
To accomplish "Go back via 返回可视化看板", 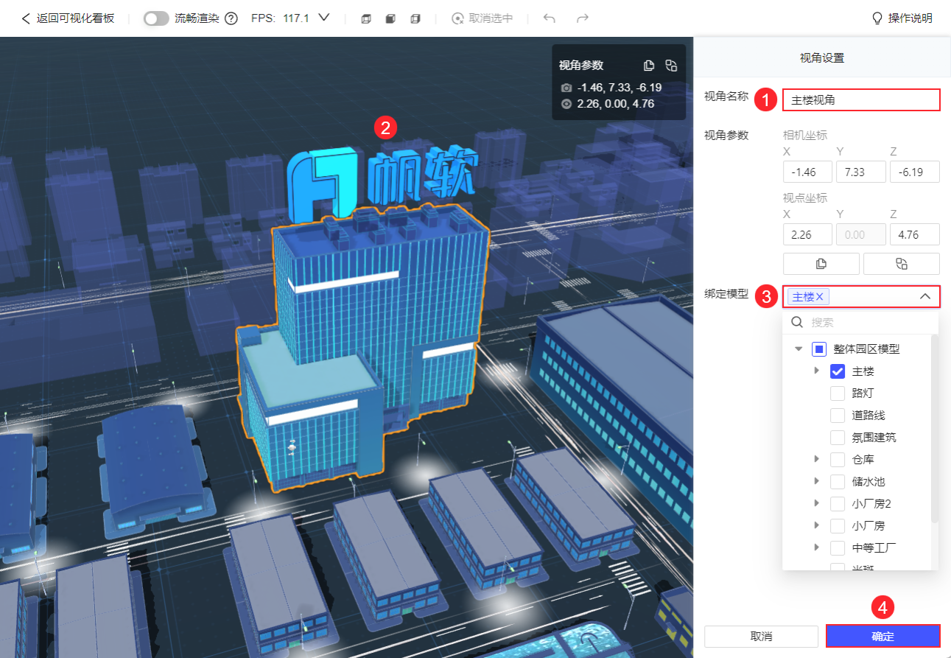I will tap(68, 18).
